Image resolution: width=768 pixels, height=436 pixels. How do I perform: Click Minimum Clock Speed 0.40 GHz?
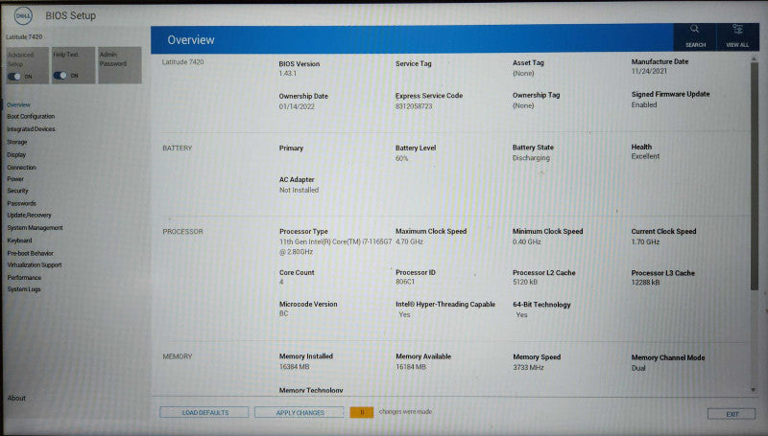527,241
